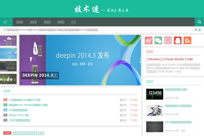
Task: Click the email envelope social icon
Action: (168, 40)
